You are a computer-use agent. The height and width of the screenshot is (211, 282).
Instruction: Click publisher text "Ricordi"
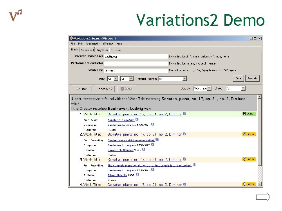(112, 130)
